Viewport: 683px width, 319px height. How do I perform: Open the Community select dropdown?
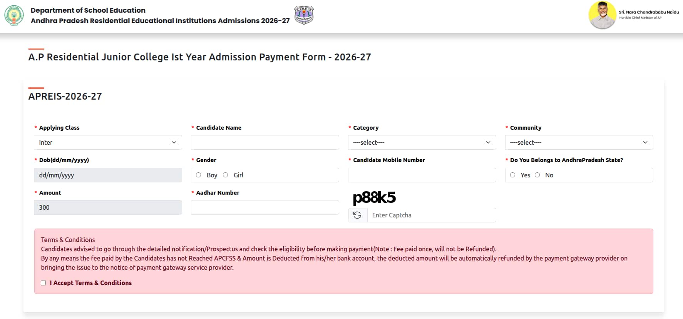pyautogui.click(x=579, y=142)
